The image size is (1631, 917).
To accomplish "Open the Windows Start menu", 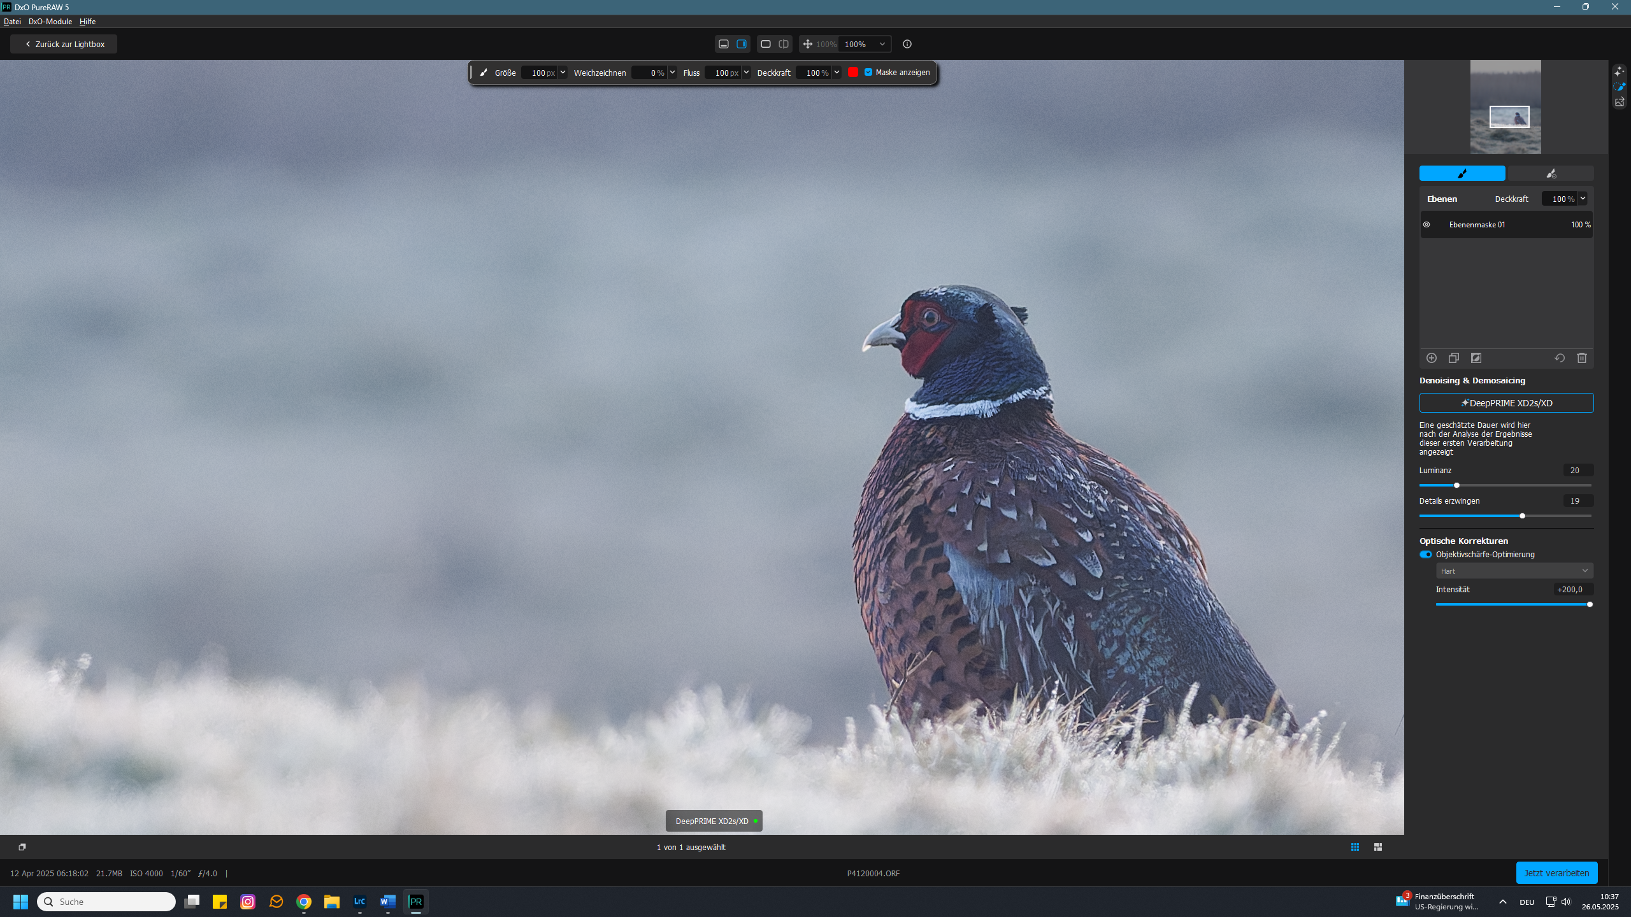I will [20, 902].
